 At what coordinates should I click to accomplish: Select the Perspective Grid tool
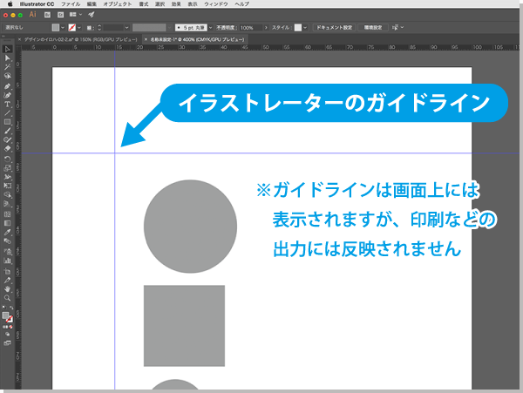[x=7, y=204]
